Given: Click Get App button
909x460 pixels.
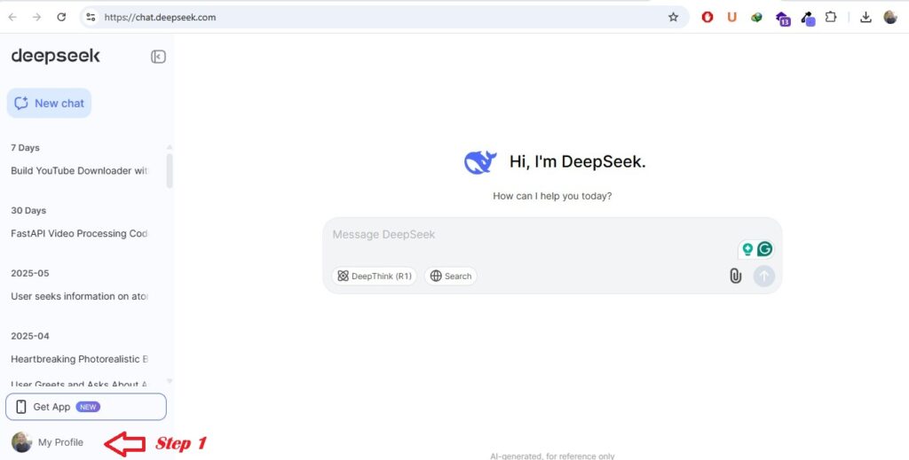Looking at the screenshot, I should 86,407.
